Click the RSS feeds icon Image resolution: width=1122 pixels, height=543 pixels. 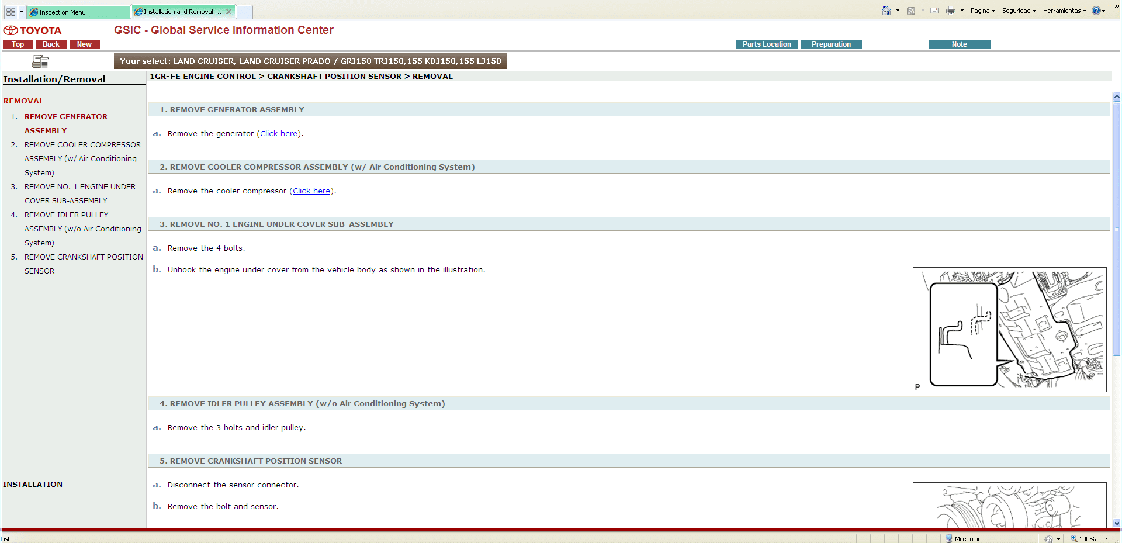910,11
